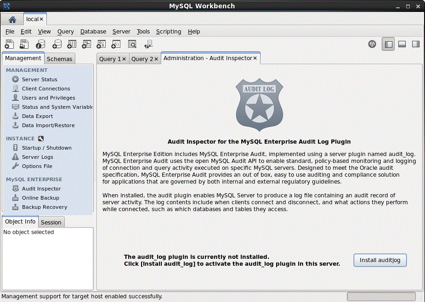Create new schema toolbar icon
425x302 pixels.
pyautogui.click(x=57, y=44)
